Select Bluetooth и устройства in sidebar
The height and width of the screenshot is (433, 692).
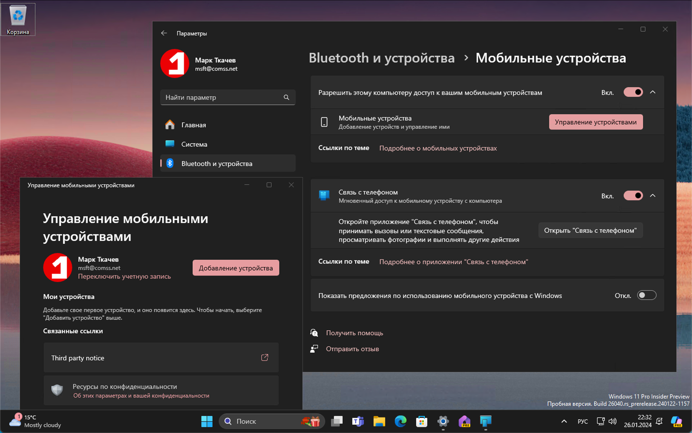[x=228, y=163]
